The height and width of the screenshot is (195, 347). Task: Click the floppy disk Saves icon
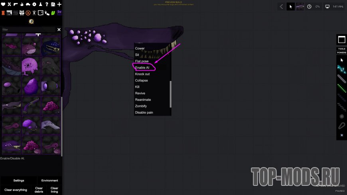click(x=53, y=4)
